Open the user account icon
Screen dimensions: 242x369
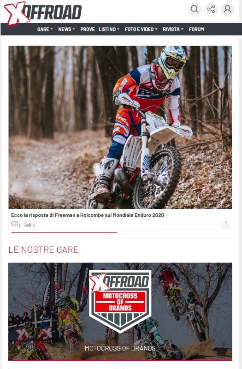228,9
